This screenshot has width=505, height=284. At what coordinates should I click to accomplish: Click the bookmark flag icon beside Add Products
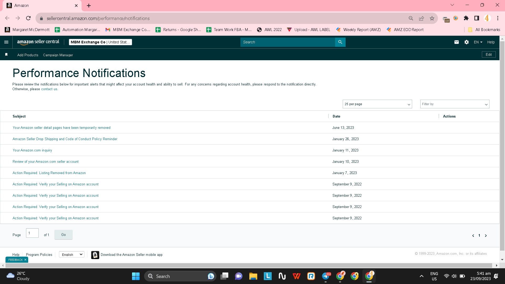tap(6, 54)
